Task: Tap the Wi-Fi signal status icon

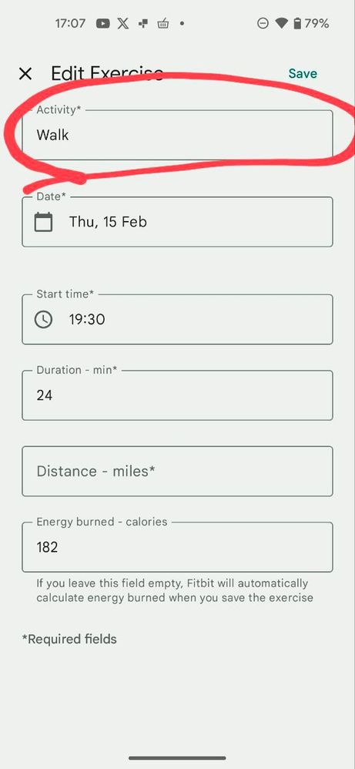Action: click(281, 23)
